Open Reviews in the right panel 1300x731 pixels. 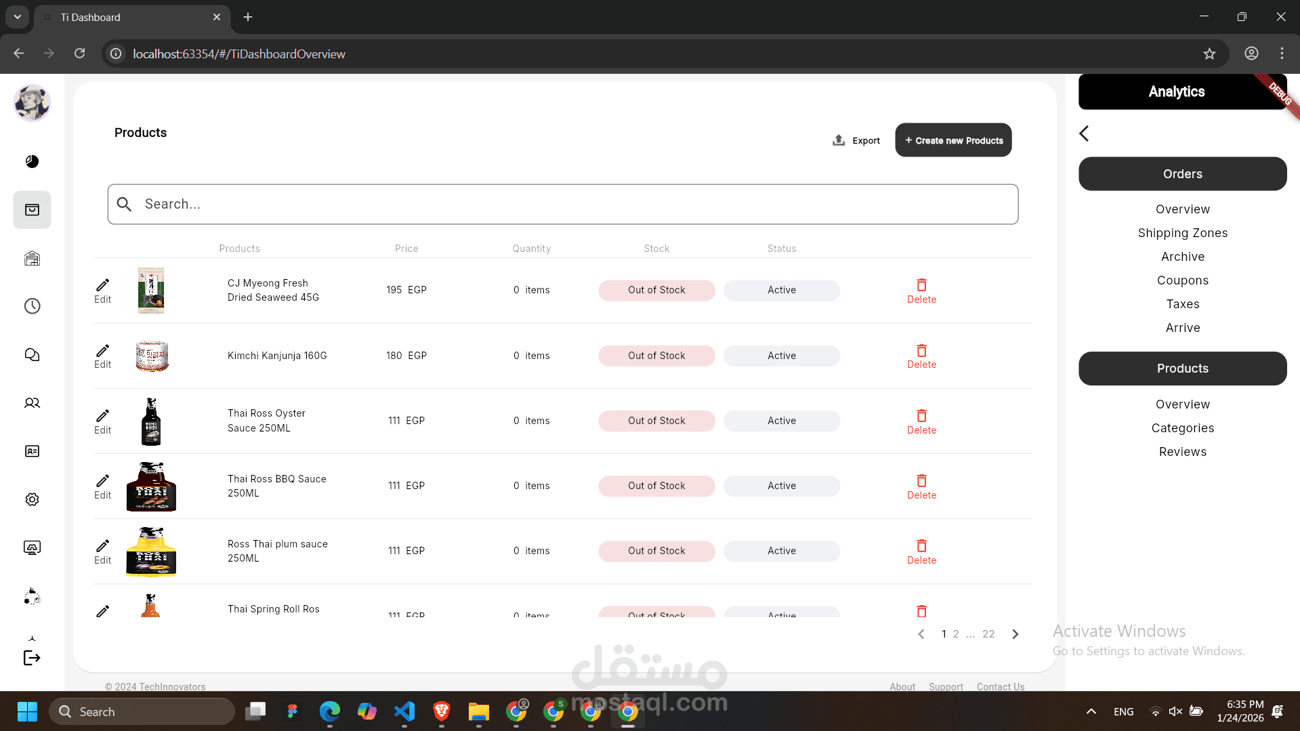coord(1182,452)
